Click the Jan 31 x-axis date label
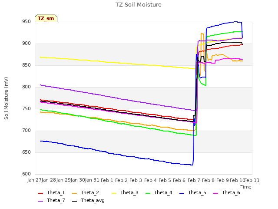 tap(92, 180)
